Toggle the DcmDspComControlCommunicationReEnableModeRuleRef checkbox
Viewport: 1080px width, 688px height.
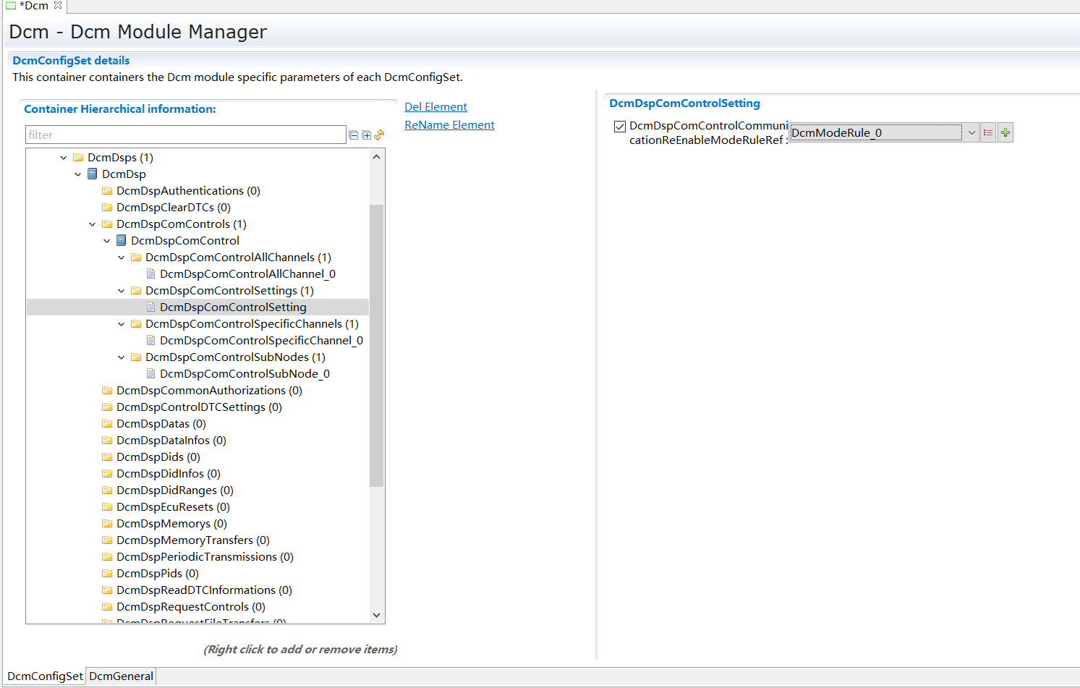point(619,126)
